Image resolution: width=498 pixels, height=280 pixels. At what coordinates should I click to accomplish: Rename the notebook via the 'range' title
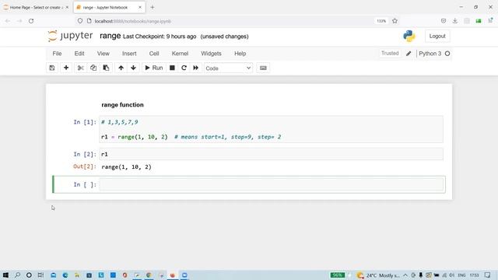110,36
